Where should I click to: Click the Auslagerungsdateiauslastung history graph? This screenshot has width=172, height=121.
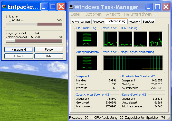(x=133, y=63)
